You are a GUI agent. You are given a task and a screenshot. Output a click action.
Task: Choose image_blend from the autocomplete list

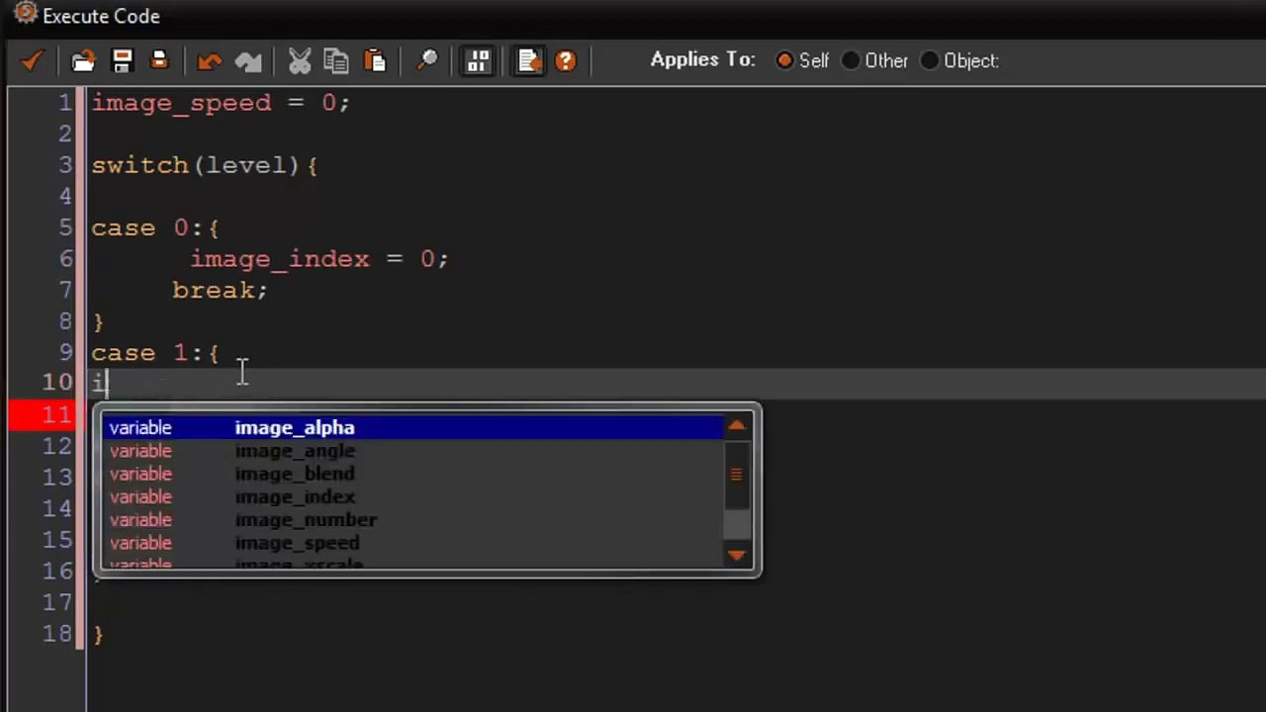click(413, 474)
